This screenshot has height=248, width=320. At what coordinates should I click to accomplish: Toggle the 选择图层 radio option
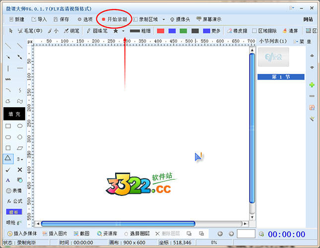click(x=137, y=234)
